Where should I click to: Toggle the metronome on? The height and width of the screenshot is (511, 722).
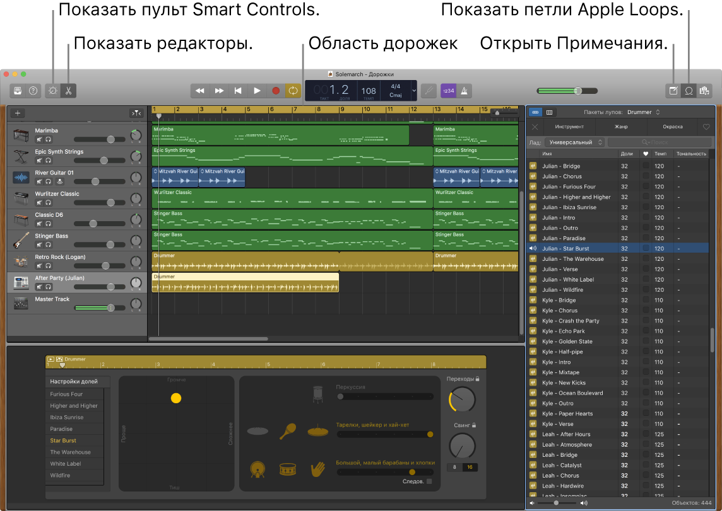tap(463, 90)
